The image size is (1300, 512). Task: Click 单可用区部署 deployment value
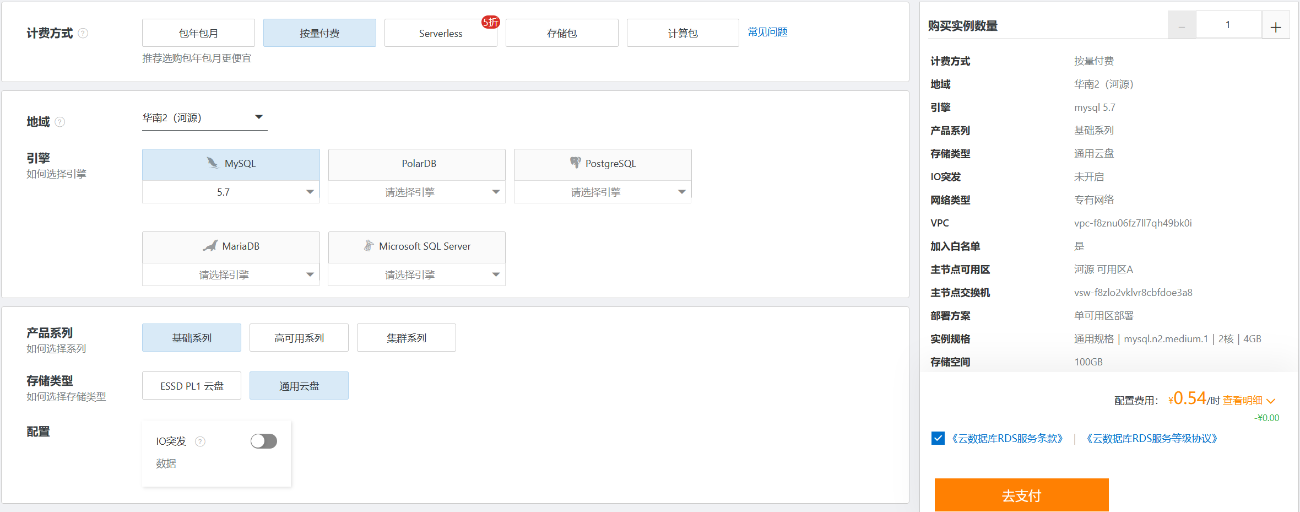(x=1103, y=316)
